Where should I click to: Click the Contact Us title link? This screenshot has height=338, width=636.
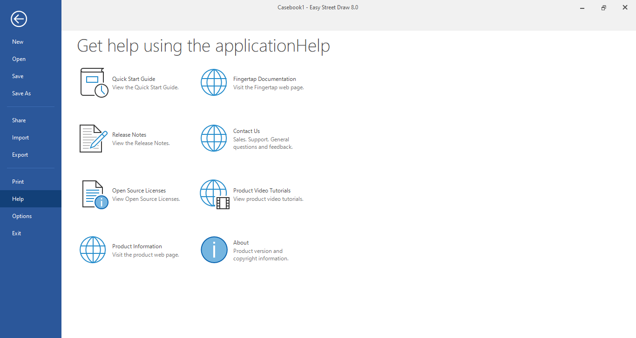click(246, 131)
